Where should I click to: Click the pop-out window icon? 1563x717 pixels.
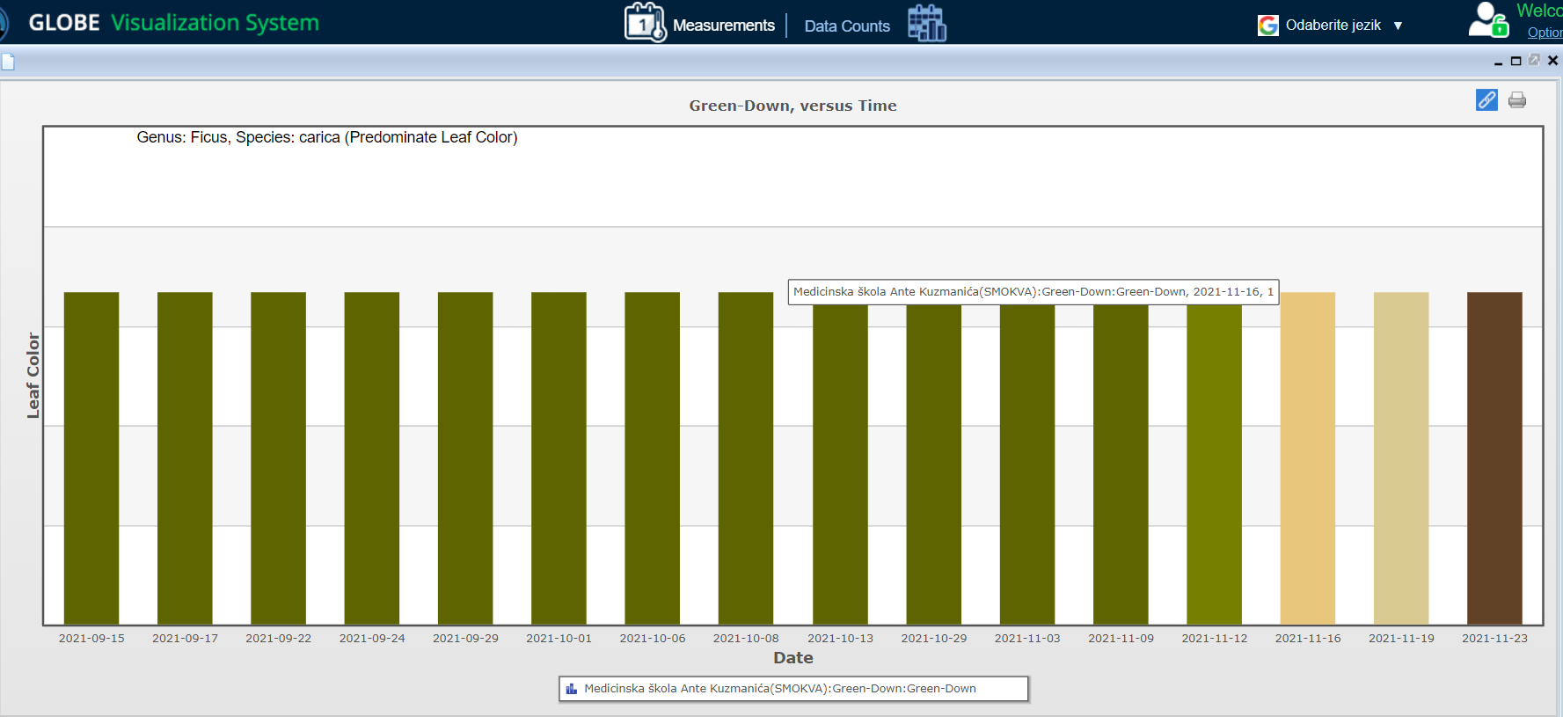[1534, 60]
